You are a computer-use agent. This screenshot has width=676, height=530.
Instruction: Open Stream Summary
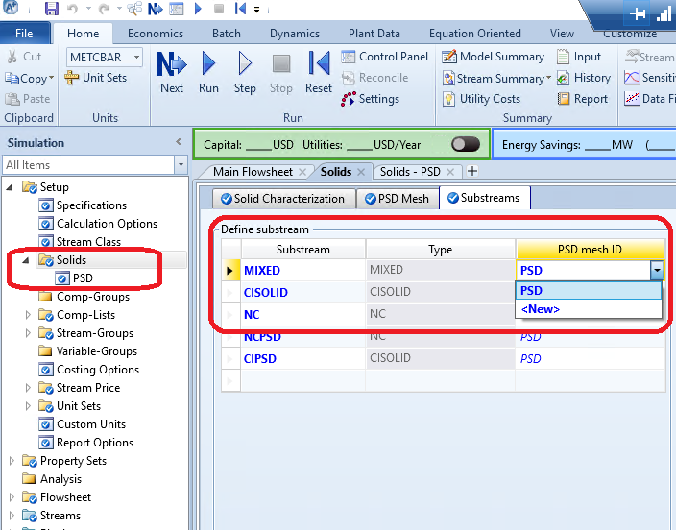coord(494,79)
